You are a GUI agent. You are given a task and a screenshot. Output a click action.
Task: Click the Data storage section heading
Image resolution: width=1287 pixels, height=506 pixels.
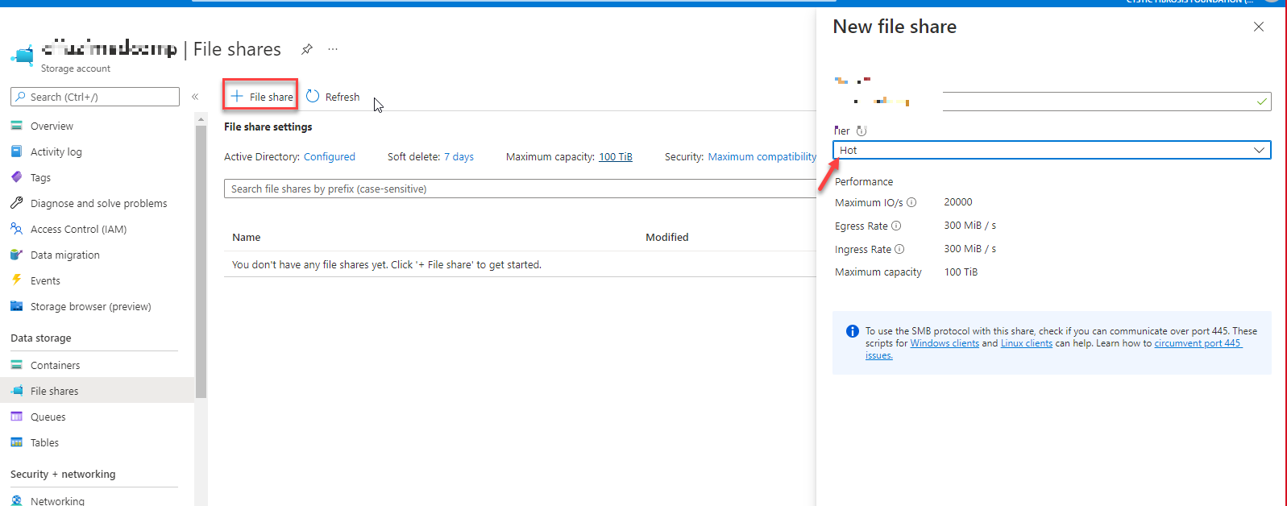[x=41, y=338]
